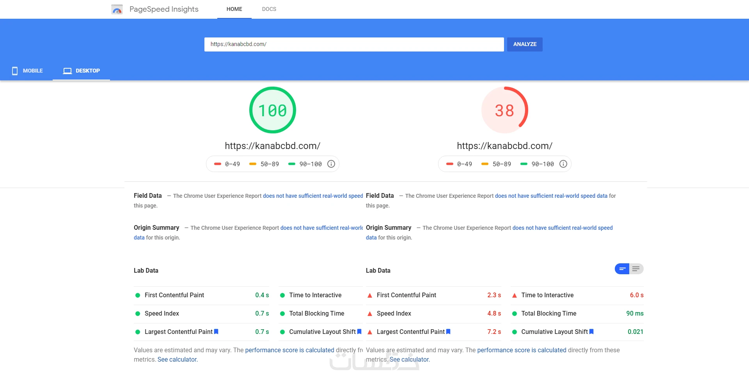Open score legend info icon under score 38

[x=563, y=164]
